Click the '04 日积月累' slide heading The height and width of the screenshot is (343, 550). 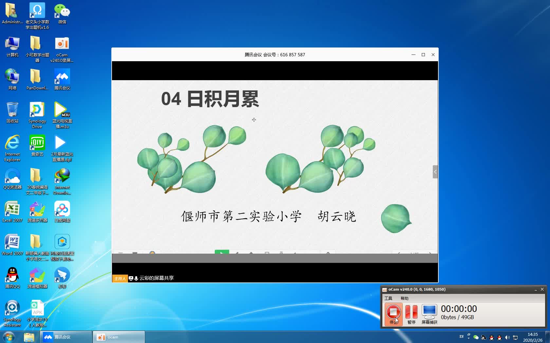coord(210,99)
